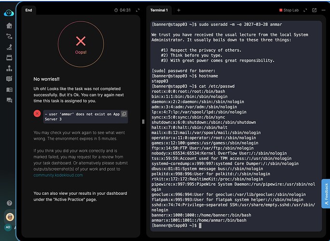Click the banner:x:1000:1000 passwd entry
Image resolution: width=330 pixels, height=241 pixels.
tap(201, 215)
